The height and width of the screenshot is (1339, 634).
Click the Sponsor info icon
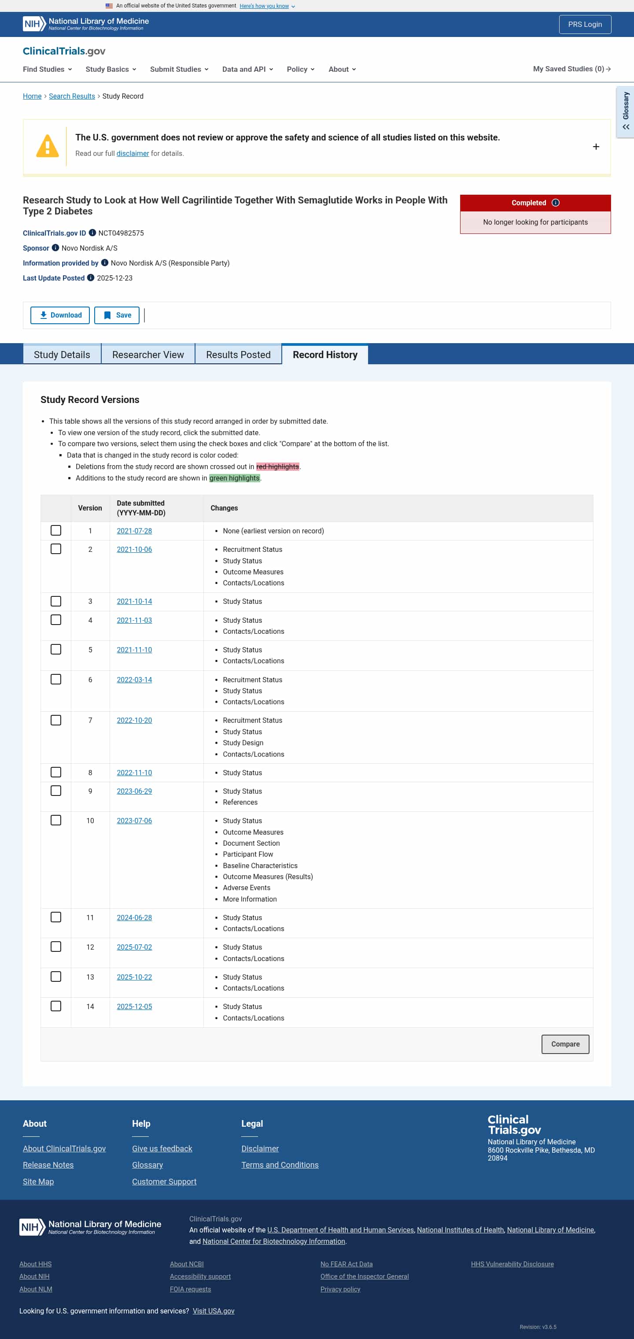point(55,248)
